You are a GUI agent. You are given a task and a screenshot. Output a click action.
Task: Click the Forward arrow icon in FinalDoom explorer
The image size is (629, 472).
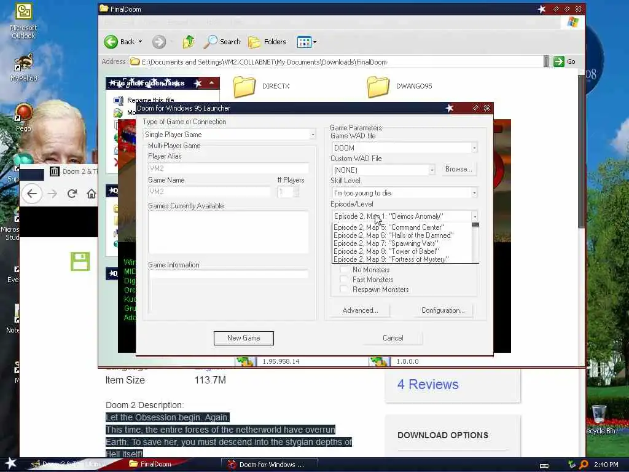159,42
